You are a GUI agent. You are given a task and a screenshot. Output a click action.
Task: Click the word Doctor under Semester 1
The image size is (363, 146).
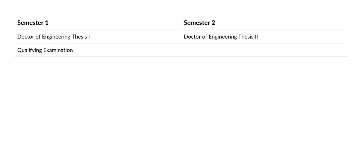coord(26,37)
